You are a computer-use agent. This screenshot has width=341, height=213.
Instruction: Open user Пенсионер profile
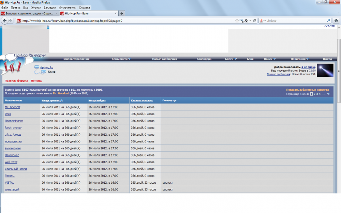[12, 155]
